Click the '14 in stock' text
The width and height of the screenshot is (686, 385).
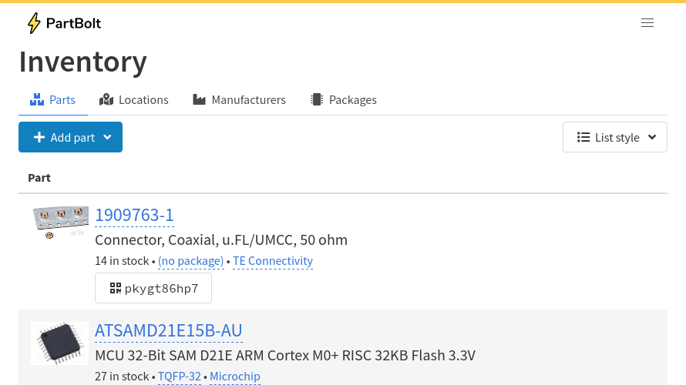[x=122, y=261]
